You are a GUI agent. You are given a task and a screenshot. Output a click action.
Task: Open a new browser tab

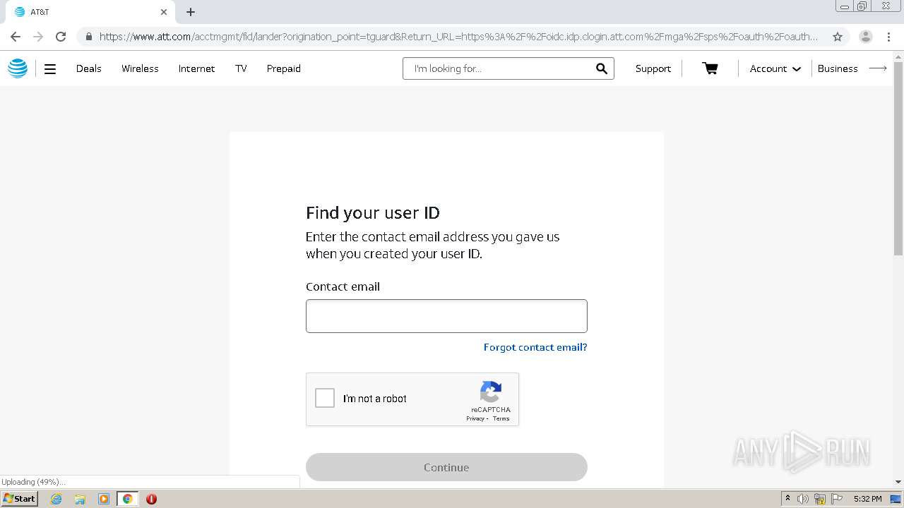click(191, 12)
